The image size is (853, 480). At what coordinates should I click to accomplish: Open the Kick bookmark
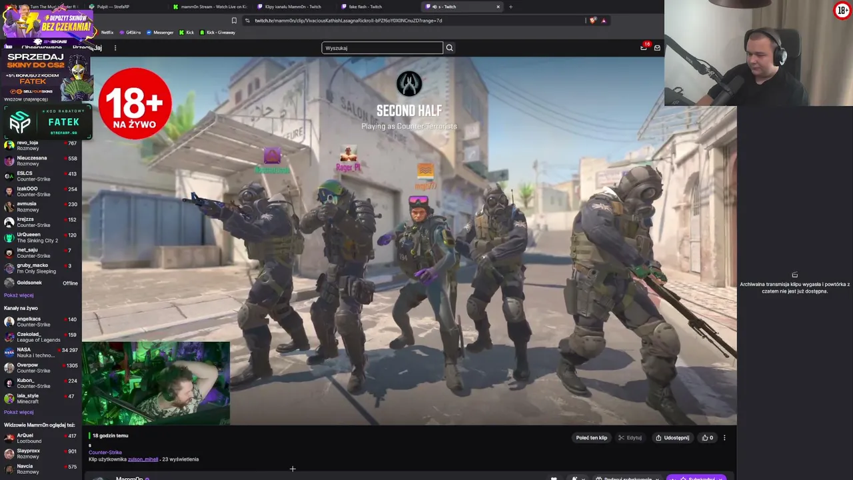pyautogui.click(x=187, y=33)
